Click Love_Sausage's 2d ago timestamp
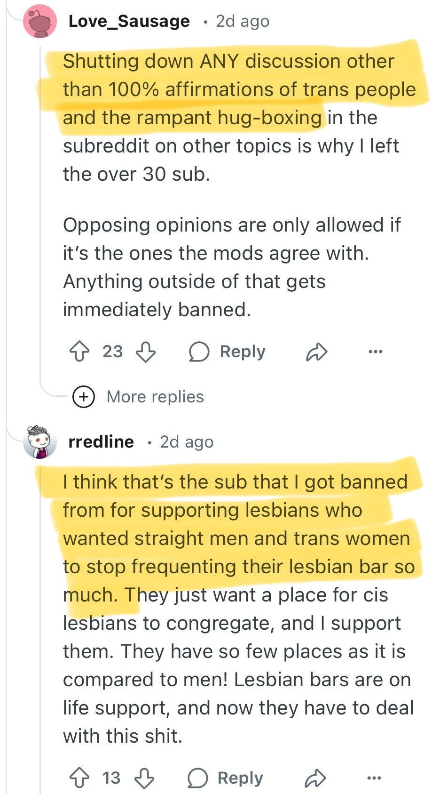The width and height of the screenshot is (432, 794). click(x=243, y=21)
